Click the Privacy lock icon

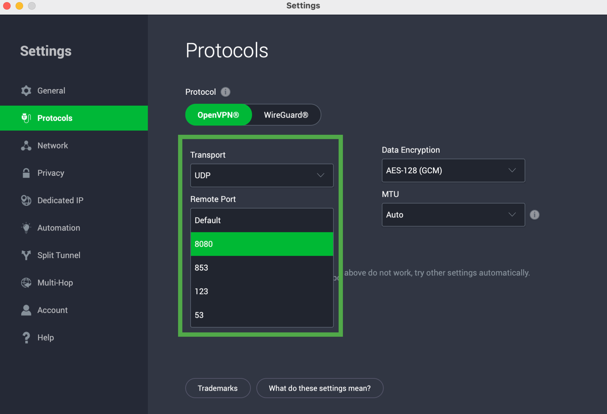(x=26, y=173)
